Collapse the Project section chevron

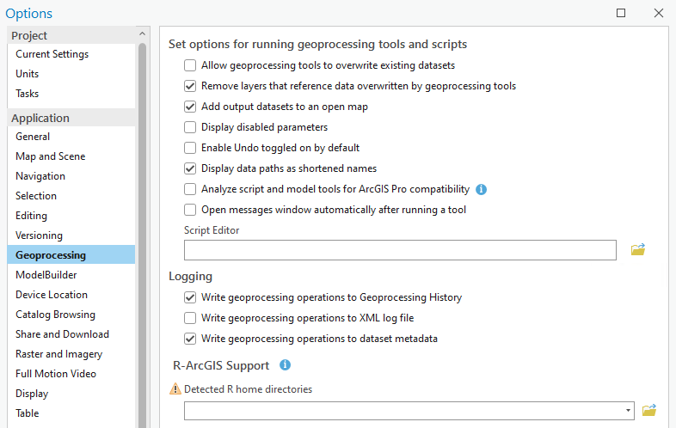pyautogui.click(x=142, y=34)
